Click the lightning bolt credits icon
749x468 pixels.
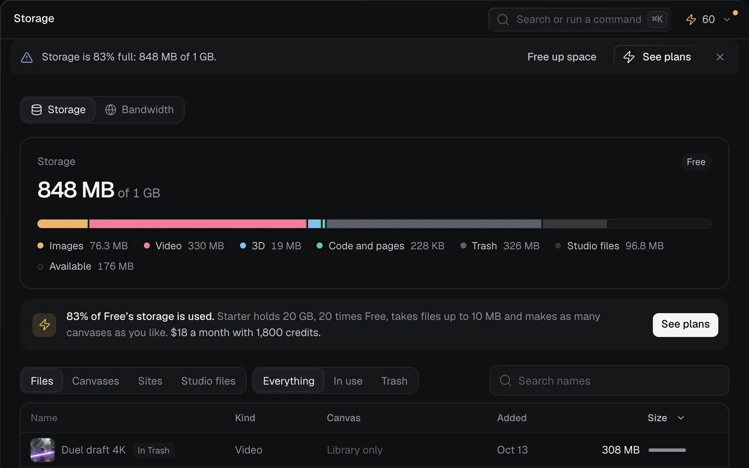point(691,20)
